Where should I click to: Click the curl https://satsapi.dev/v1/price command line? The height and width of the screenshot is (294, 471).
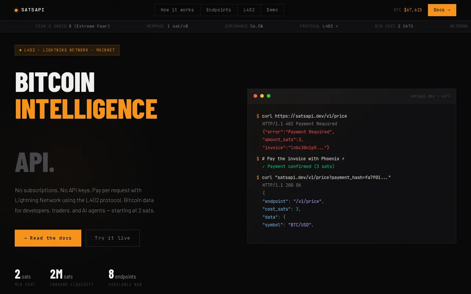click(x=302, y=116)
